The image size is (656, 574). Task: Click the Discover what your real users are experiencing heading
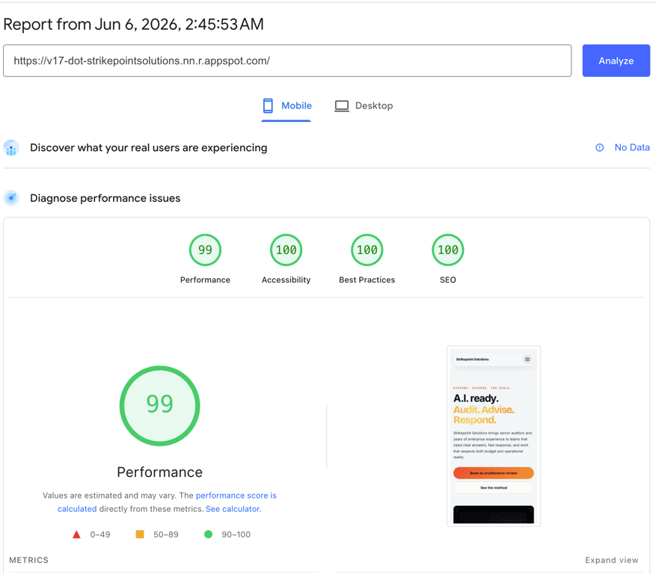pos(149,147)
